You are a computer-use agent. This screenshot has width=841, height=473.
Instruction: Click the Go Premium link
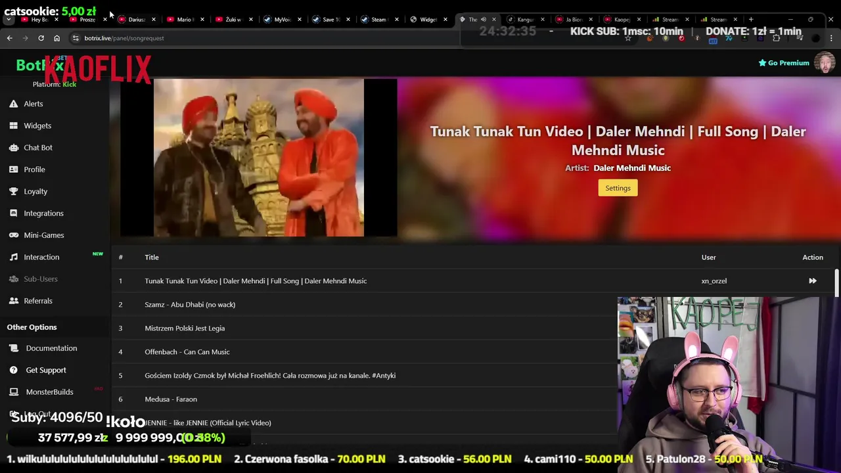pos(784,63)
